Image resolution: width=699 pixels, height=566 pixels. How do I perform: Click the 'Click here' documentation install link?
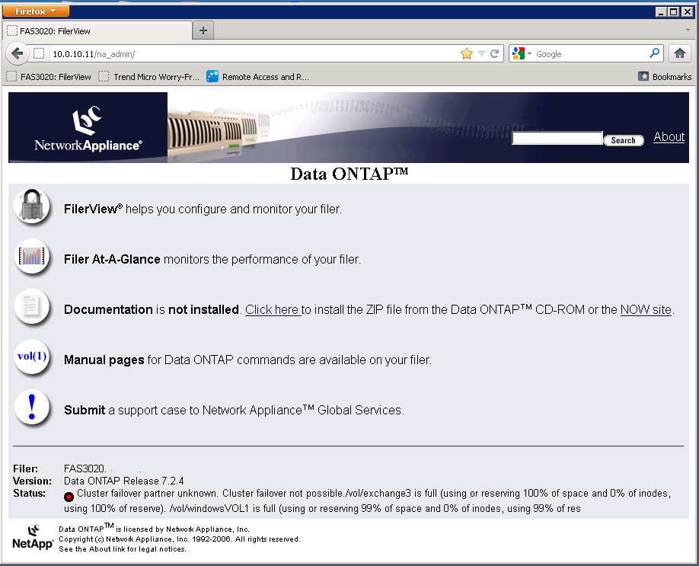(x=272, y=309)
